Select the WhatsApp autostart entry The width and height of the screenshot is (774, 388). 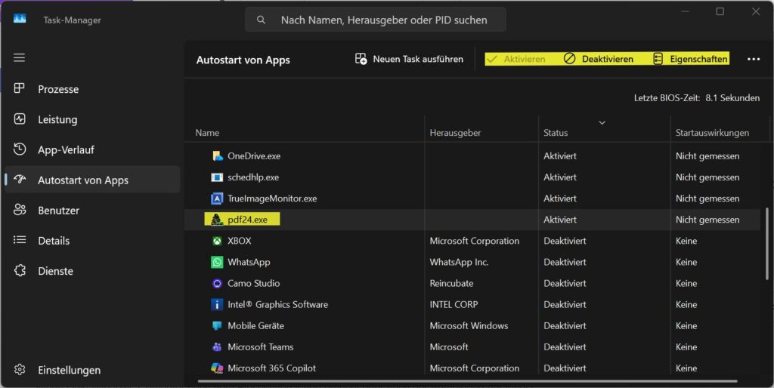(x=249, y=262)
